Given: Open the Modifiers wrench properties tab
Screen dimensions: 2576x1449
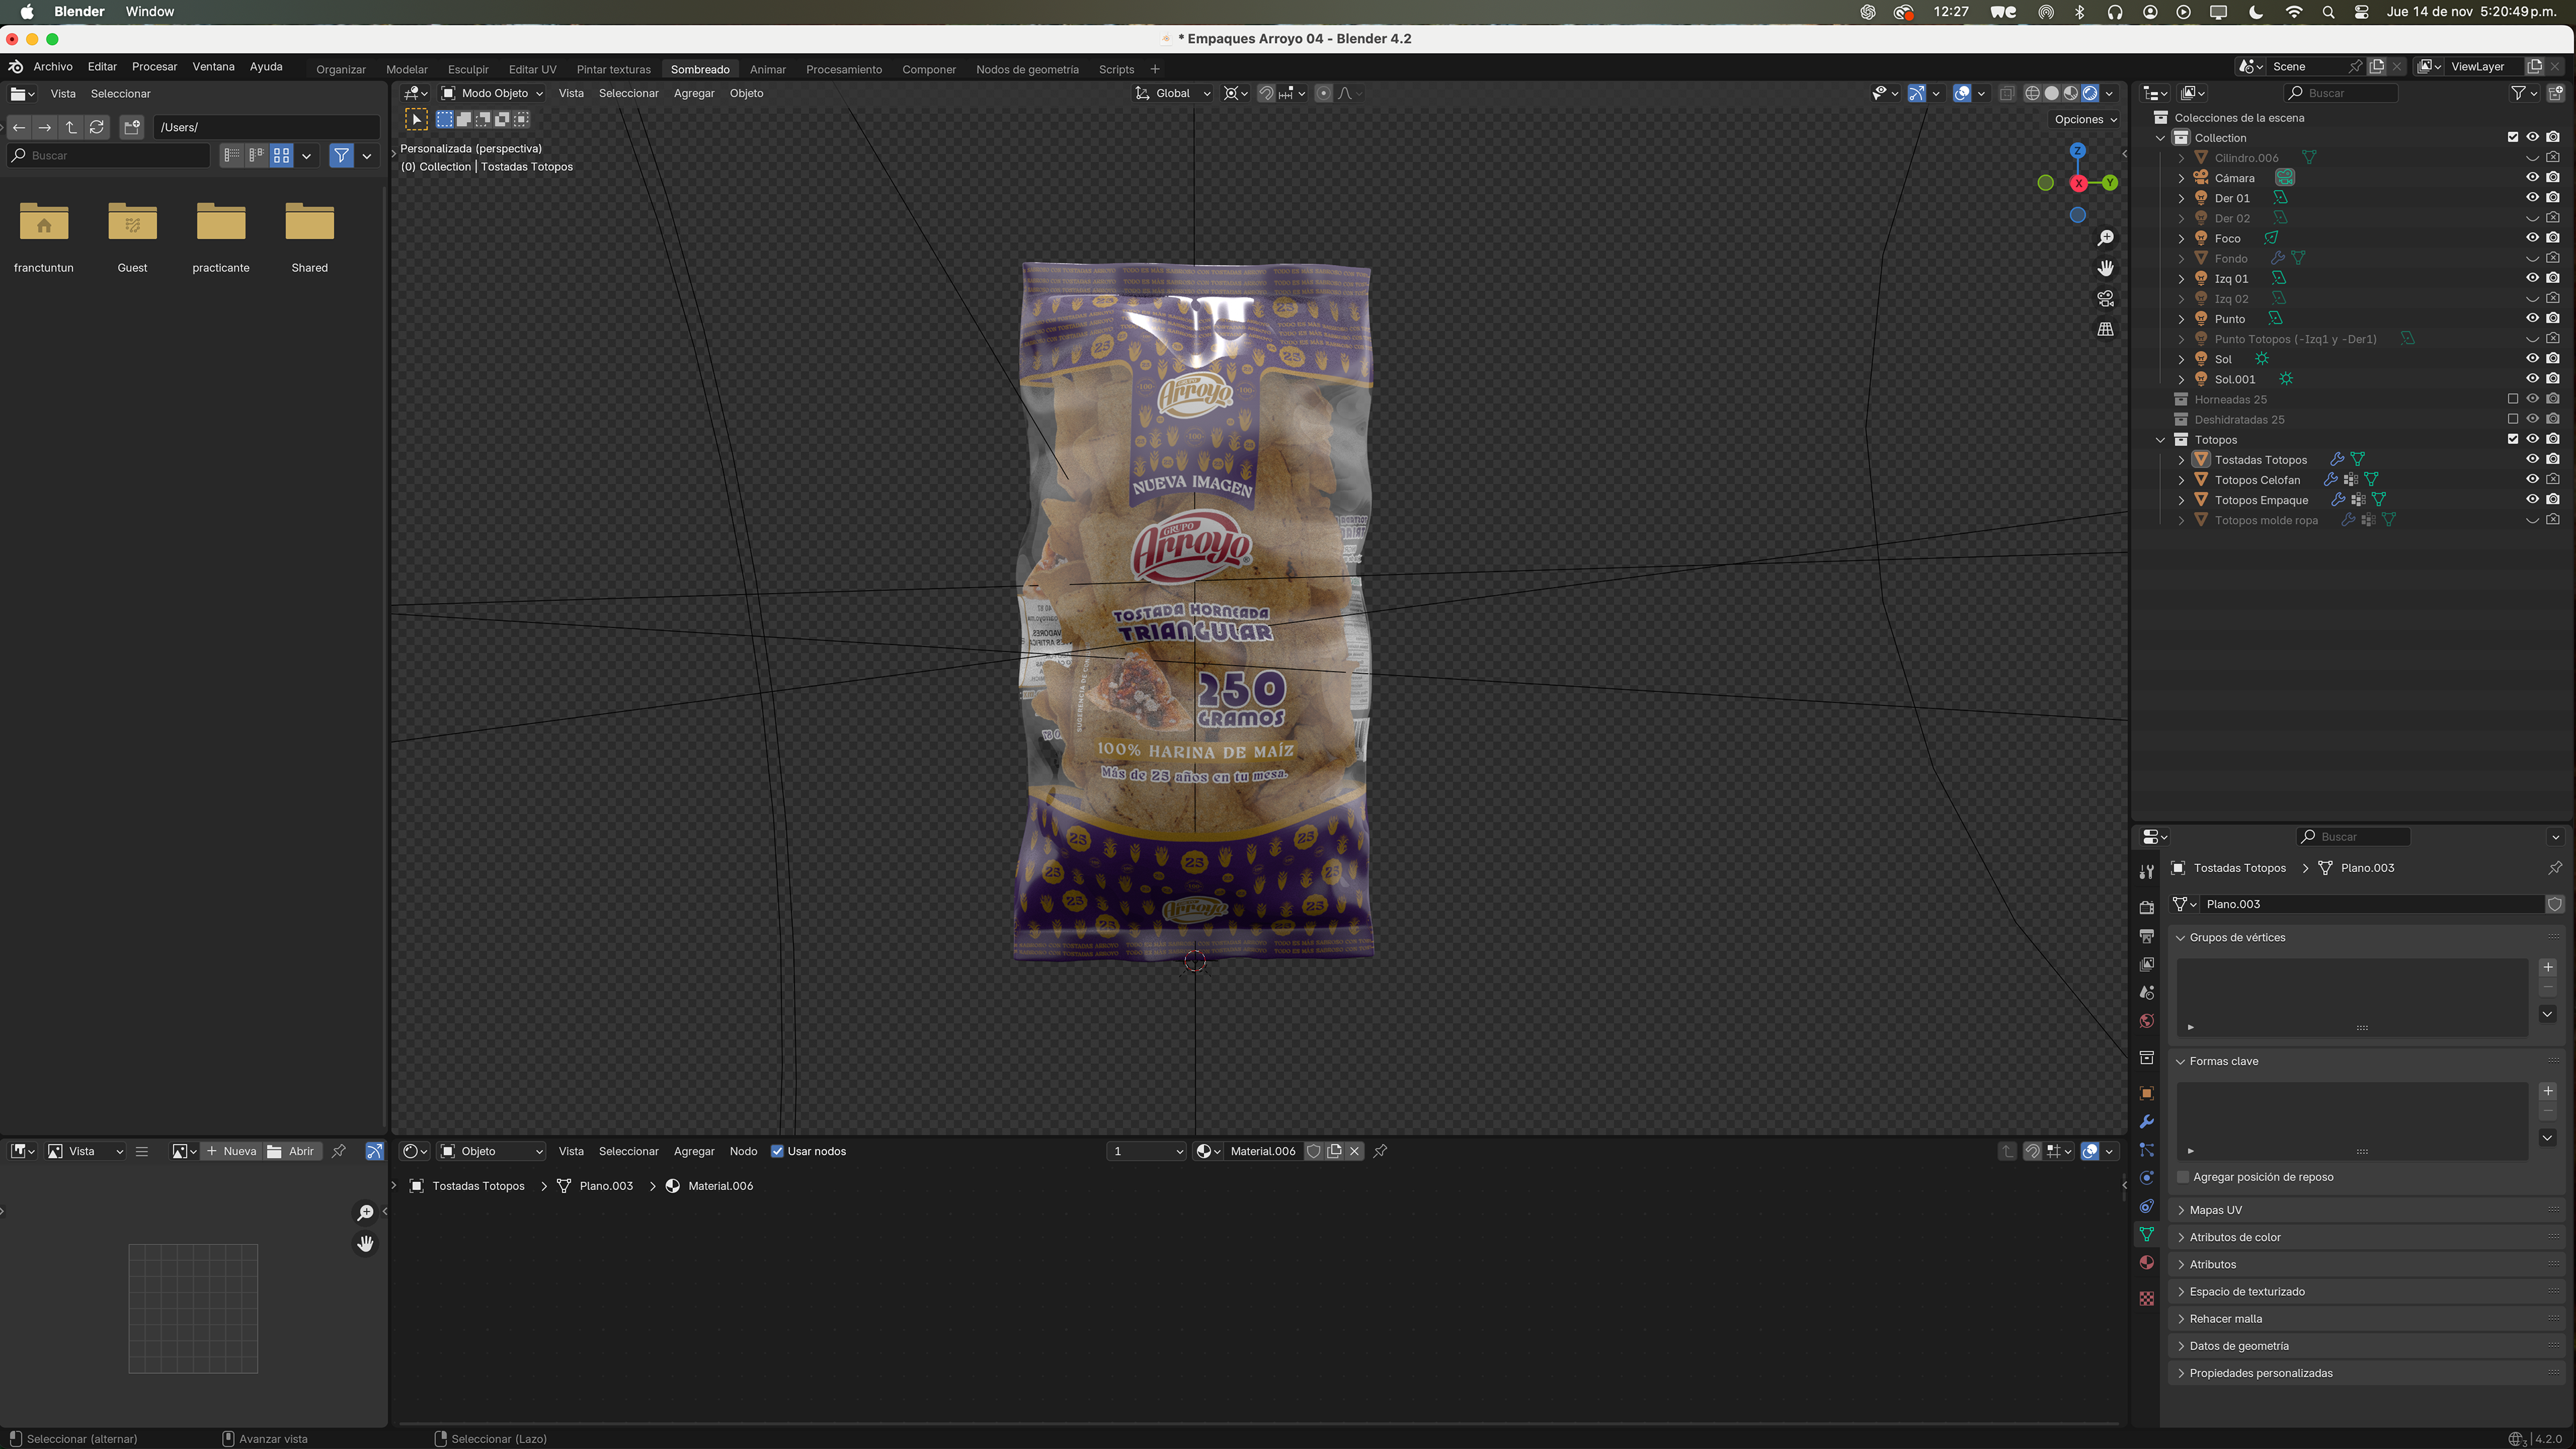Looking at the screenshot, I should coord(2146,1122).
